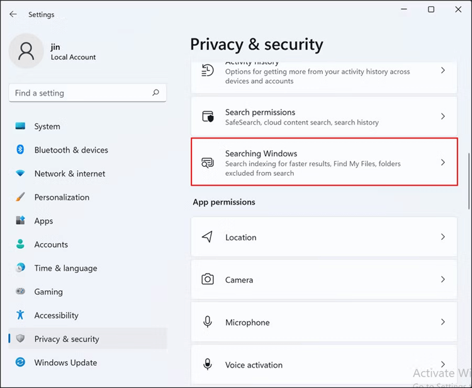This screenshot has height=388, width=472.
Task: Click the Network wifi icon
Action: pyautogui.click(x=20, y=173)
